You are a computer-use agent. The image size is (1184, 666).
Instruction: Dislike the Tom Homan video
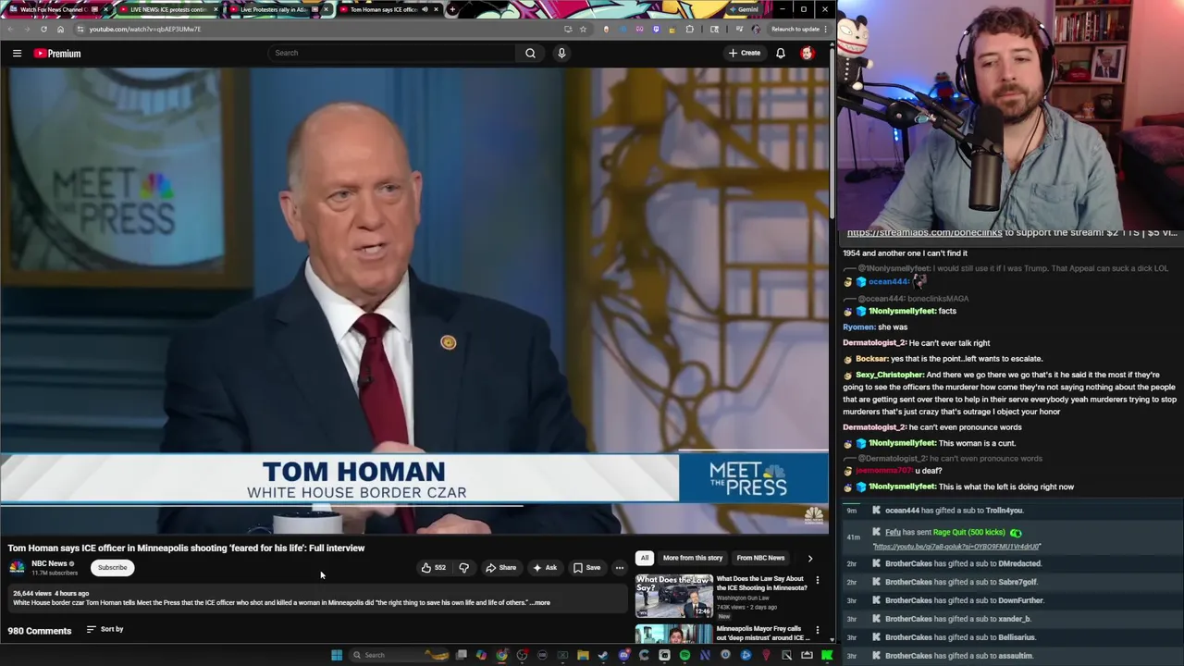463,568
